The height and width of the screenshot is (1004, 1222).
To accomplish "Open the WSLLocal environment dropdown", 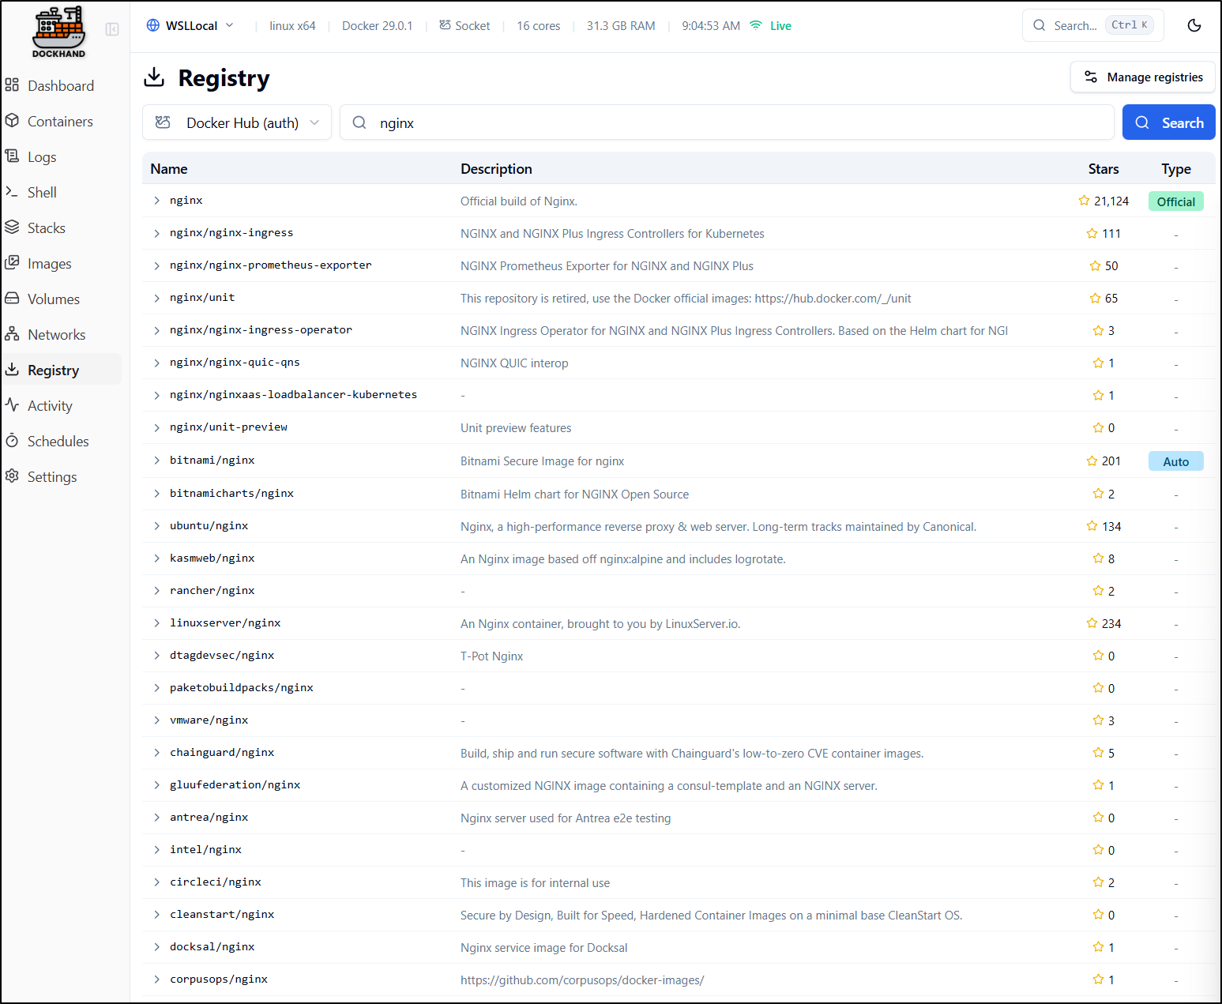I will (x=190, y=25).
